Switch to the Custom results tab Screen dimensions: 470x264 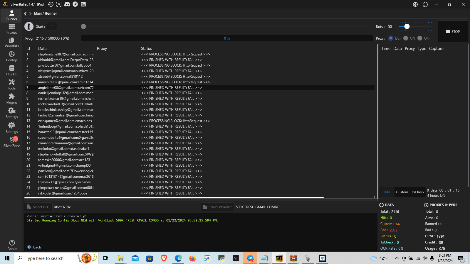[x=402, y=192]
